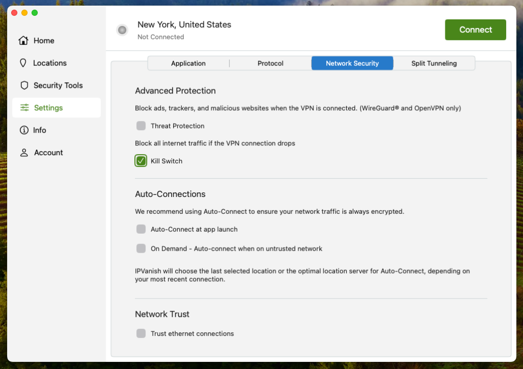Click the Security Tools label in sidebar
The image size is (523, 369).
58,85
